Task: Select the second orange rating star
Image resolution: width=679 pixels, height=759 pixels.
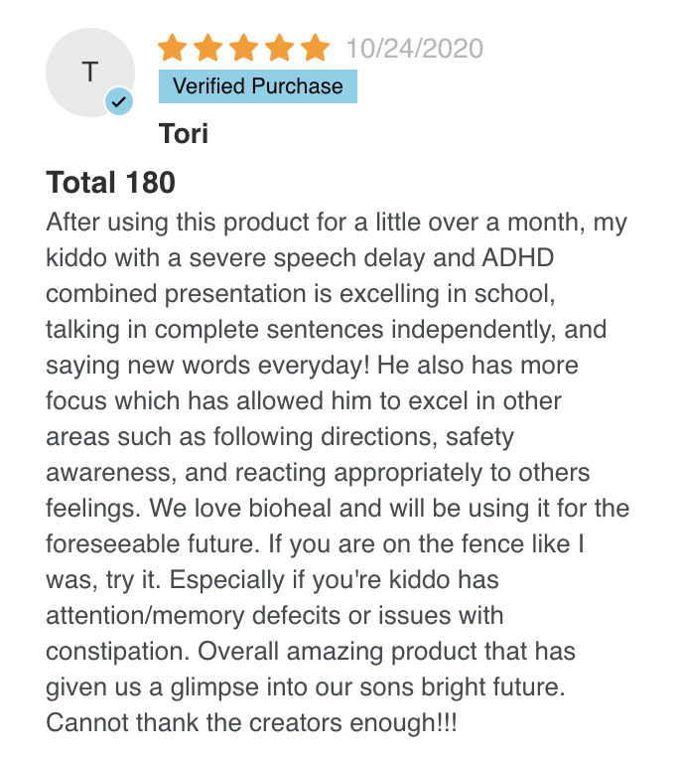Action: 207,48
